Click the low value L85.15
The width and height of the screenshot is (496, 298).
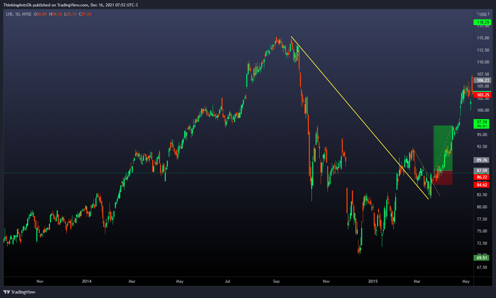[x=70, y=14]
